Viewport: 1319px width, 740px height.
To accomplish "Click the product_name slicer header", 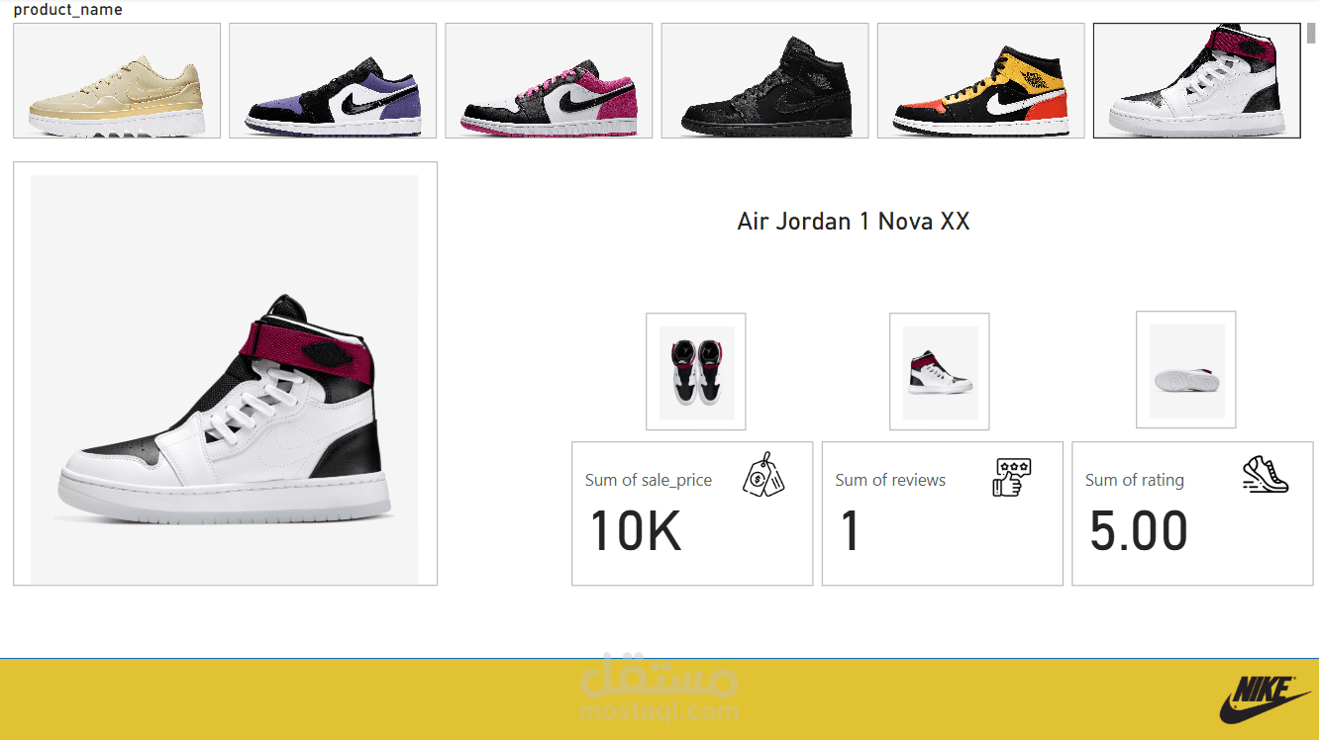I will (x=67, y=10).
